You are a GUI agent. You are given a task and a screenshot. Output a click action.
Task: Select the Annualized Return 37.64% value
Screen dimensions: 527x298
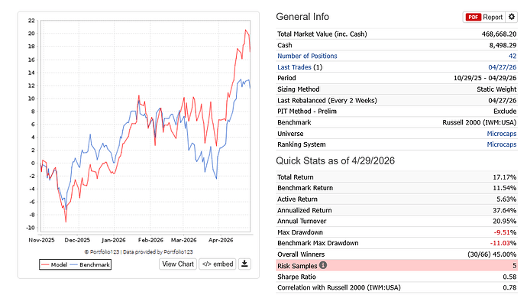point(505,210)
